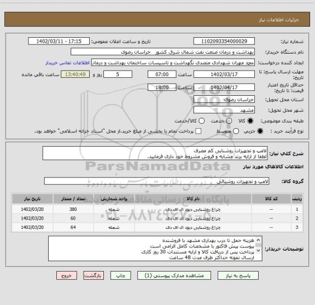Click the شرح کلی نیاز text area
Screen dimensions: 315x305
coord(155,153)
